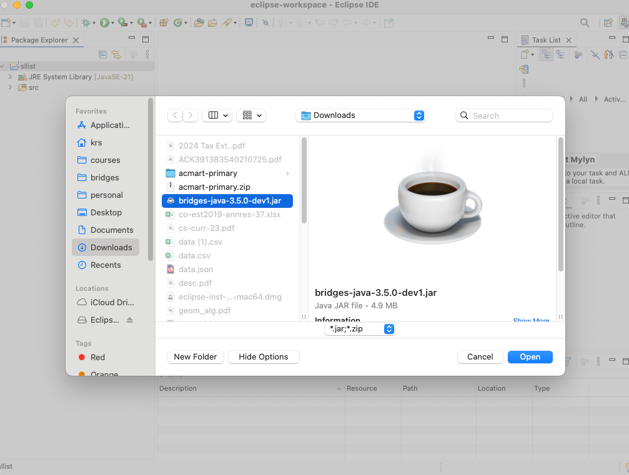This screenshot has width=629, height=475.
Task: Select the Task List tab
Action: coord(546,40)
